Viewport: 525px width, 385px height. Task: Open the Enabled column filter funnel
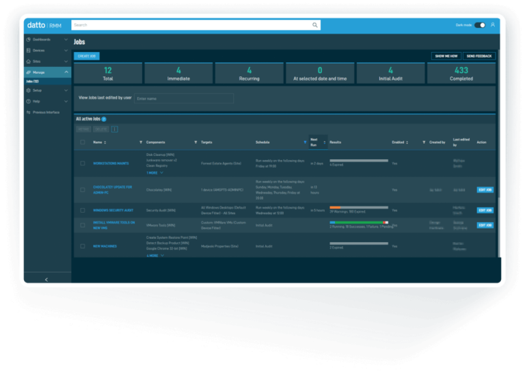[x=424, y=142]
